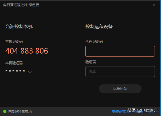Screen dimensions: 161x116
Task: Click the 本机验证码 label
Action: 14,63
